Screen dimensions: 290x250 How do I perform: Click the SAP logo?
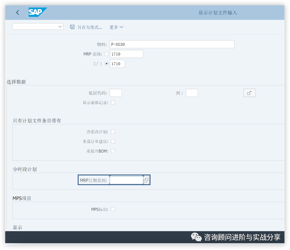pyautogui.click(x=37, y=12)
